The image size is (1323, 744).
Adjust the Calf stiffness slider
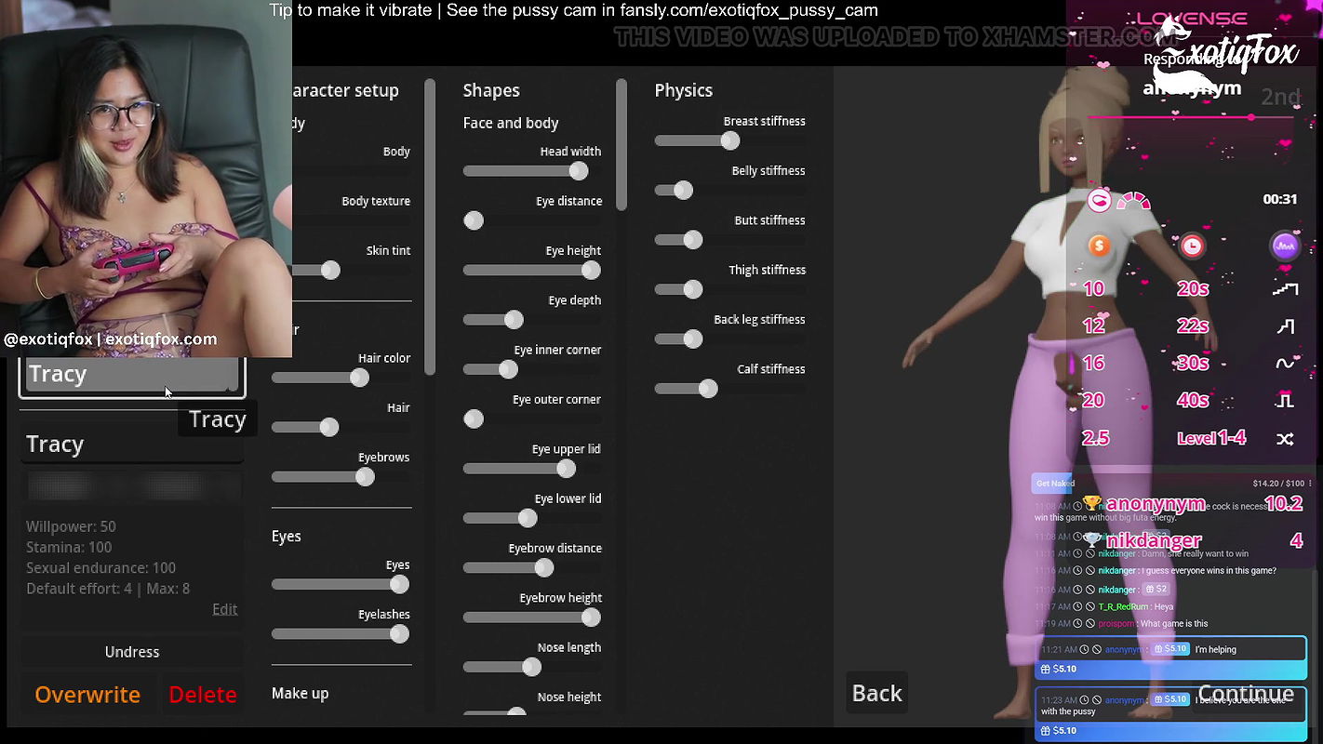pos(708,389)
